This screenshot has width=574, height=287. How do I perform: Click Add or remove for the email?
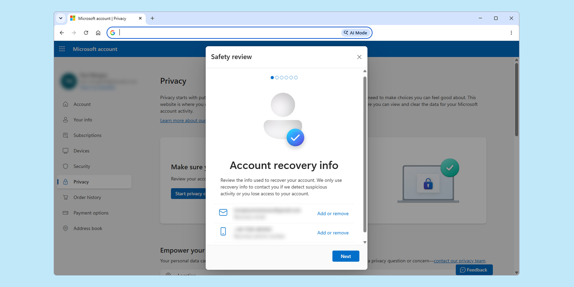coord(333,214)
